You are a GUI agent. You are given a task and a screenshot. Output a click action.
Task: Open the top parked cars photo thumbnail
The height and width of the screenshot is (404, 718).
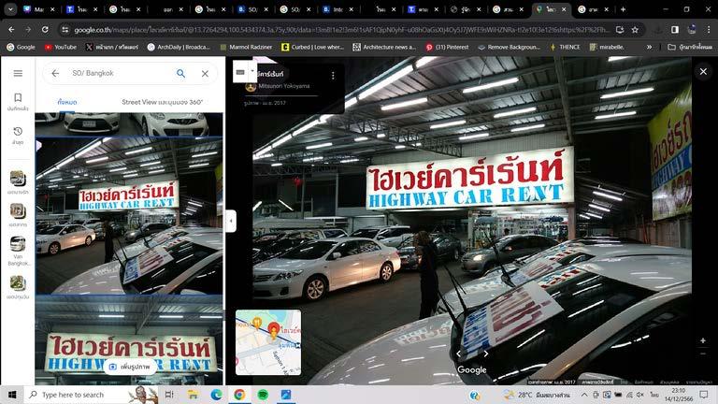[x=129, y=124]
